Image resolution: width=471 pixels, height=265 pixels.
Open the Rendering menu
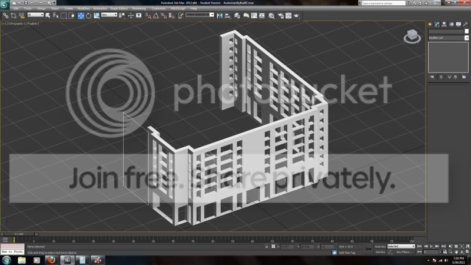coord(139,8)
